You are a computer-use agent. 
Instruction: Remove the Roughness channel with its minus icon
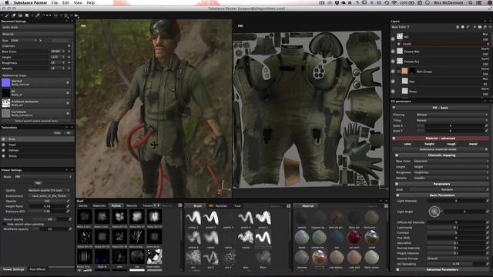69,63
